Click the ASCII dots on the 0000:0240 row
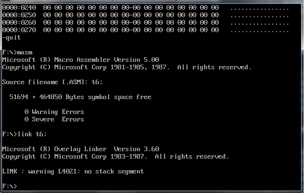Screen dimensions: 304x193 click(259, 8)
